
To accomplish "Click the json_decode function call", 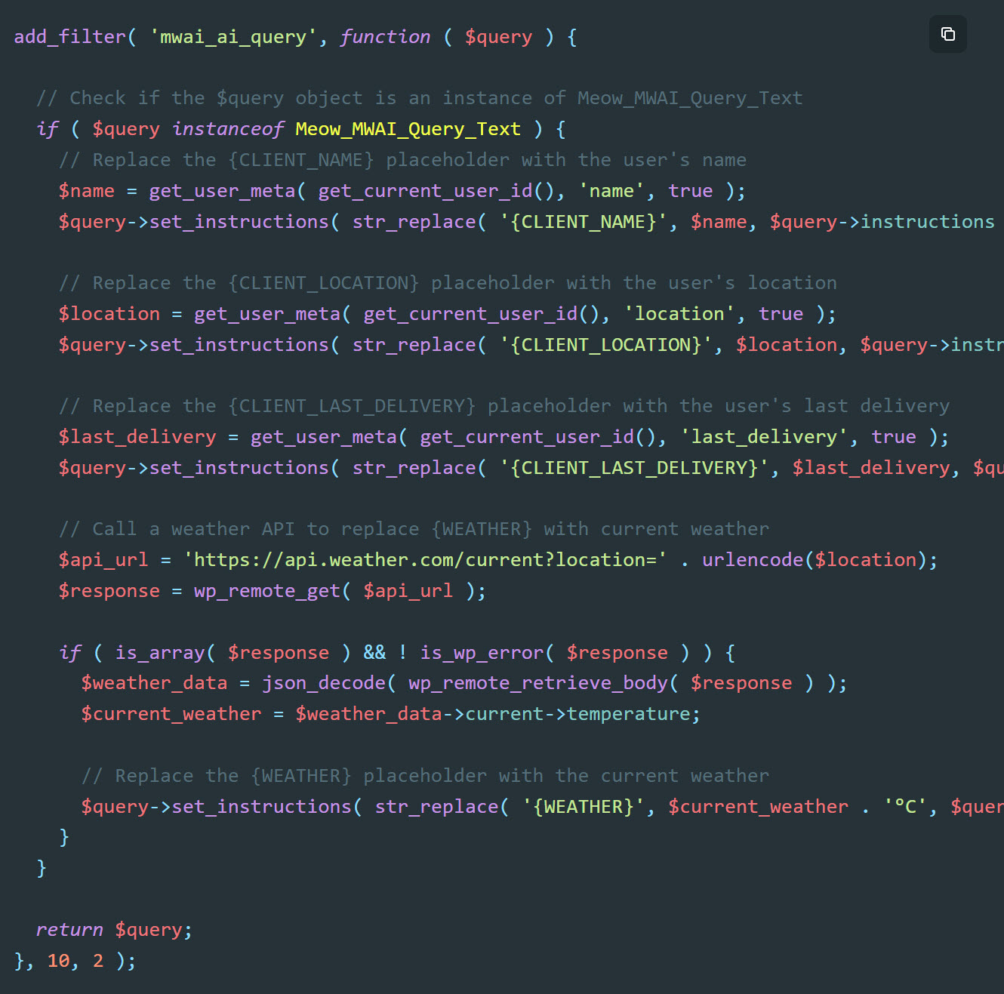I will (324, 683).
